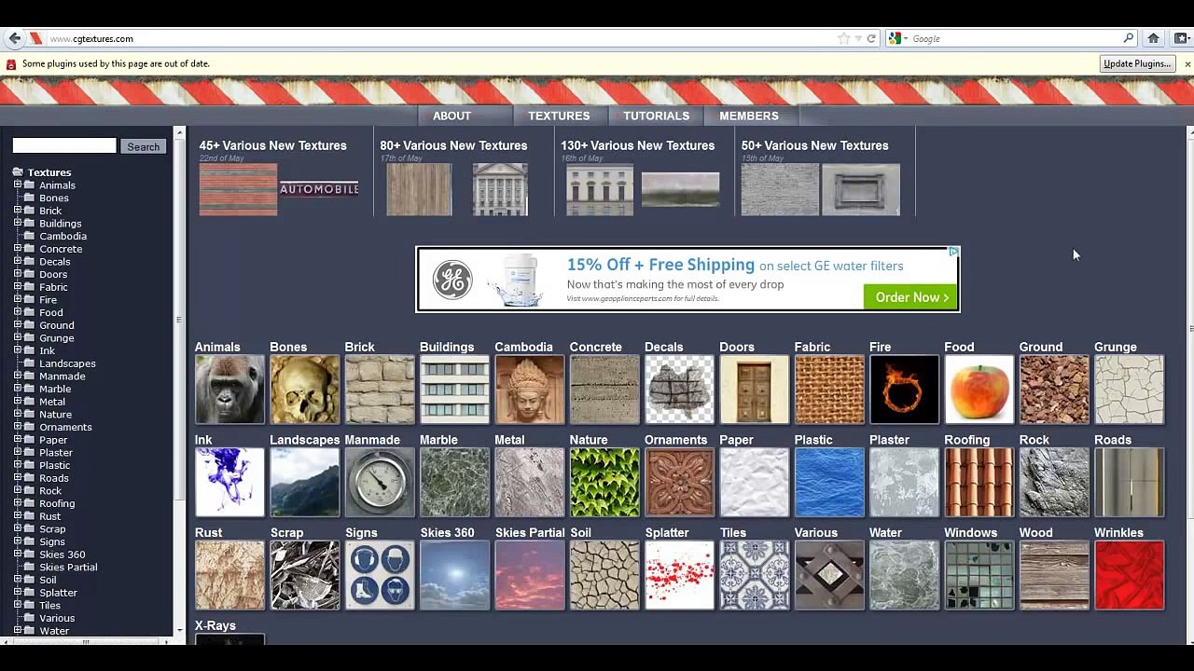
Task: Click the AdChoices icon on the ad
Action: coord(953,252)
